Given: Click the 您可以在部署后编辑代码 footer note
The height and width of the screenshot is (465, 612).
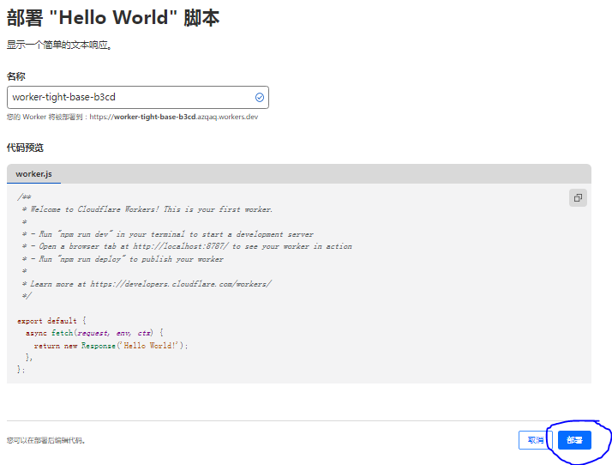Looking at the screenshot, I should pos(46,441).
